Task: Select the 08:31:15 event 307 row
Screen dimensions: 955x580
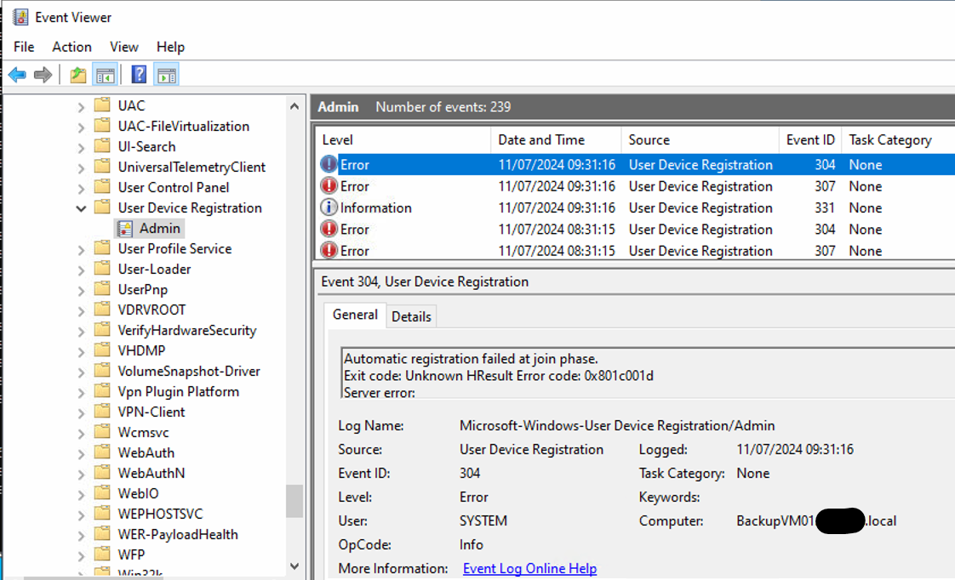Action: 635,251
